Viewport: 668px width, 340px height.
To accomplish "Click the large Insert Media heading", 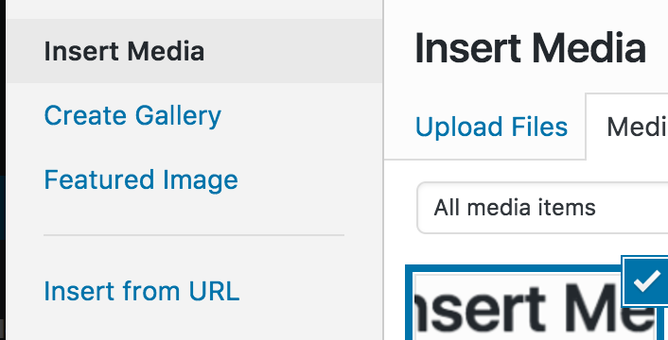I will click(x=531, y=48).
